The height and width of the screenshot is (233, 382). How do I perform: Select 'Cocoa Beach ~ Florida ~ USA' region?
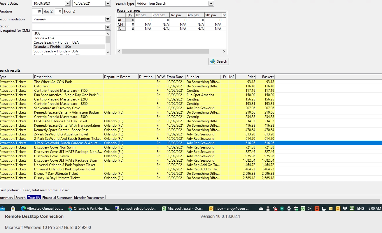[x=69, y=43]
